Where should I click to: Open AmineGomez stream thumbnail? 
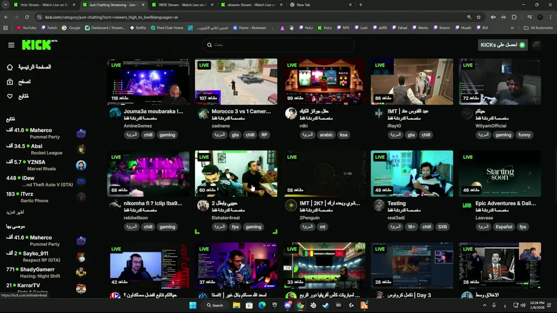[x=148, y=82]
